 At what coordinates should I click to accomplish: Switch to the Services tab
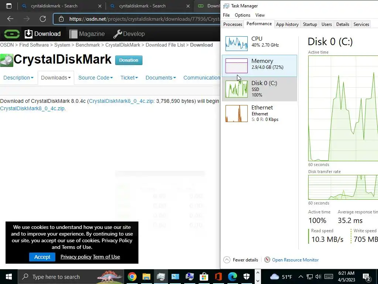pos(361,24)
